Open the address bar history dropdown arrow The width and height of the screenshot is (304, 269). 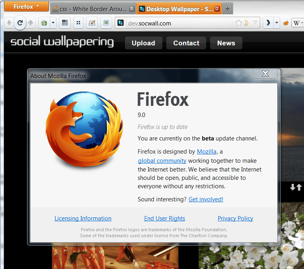(x=255, y=23)
